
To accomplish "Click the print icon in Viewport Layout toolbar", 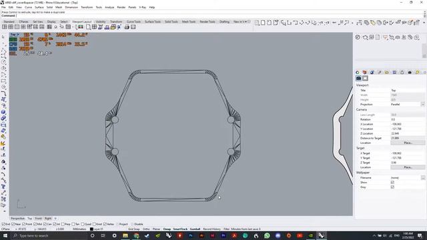I will (x=127, y=27).
